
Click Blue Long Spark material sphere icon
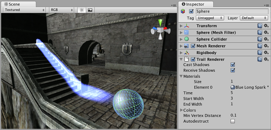(233, 88)
